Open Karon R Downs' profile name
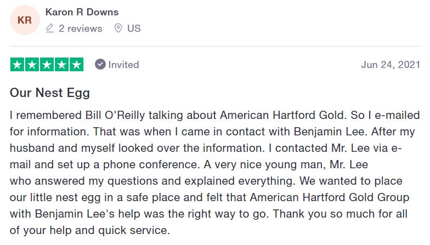430x245 pixels. coord(82,12)
